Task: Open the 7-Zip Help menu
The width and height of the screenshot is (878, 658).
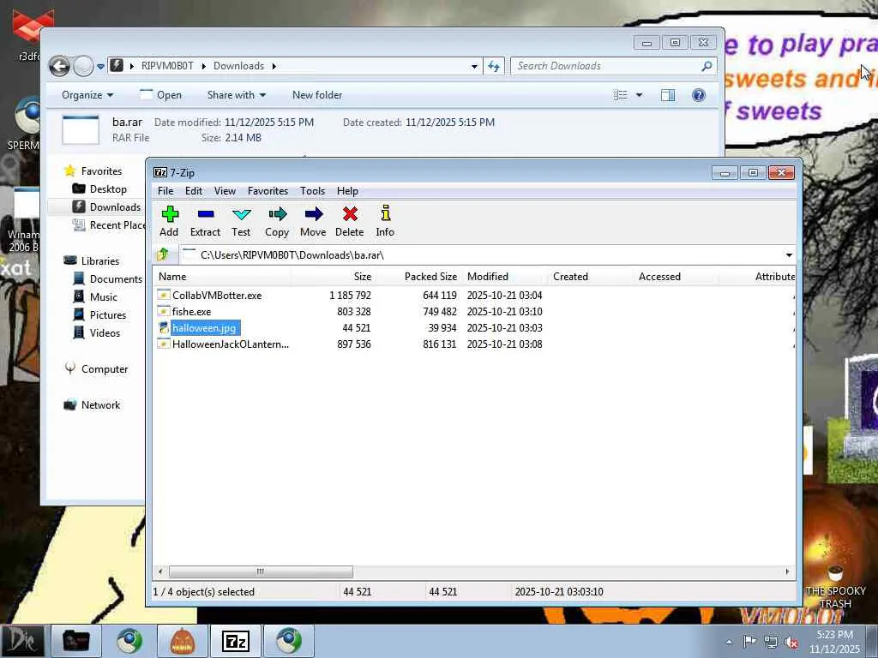Action: coord(347,191)
